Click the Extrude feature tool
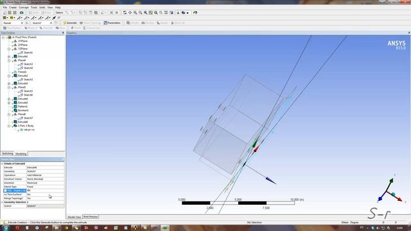Viewport: 411px width, 231px height. click(133, 23)
